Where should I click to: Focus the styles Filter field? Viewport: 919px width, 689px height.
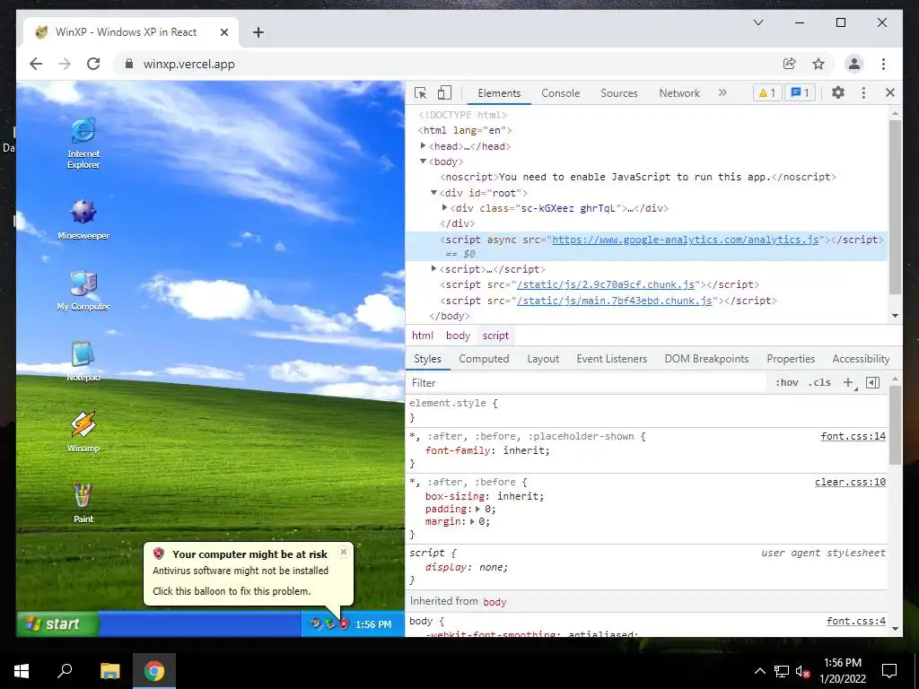coord(586,382)
